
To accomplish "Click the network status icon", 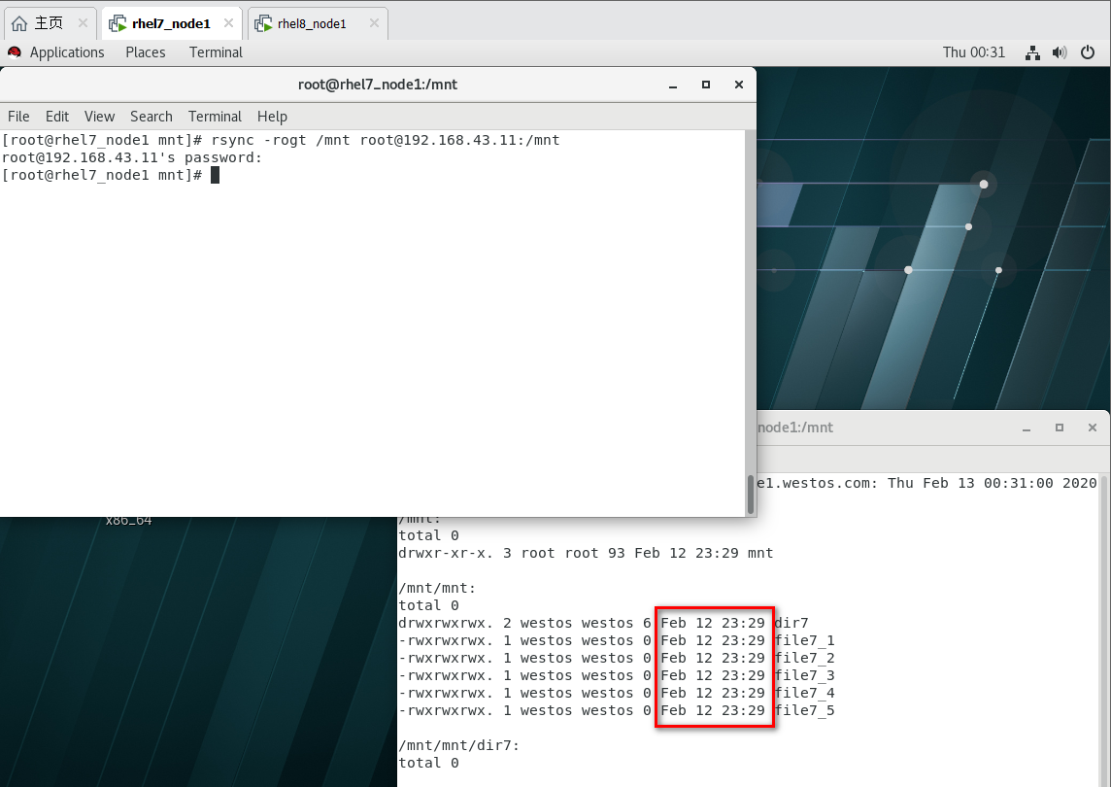I will tap(1032, 52).
